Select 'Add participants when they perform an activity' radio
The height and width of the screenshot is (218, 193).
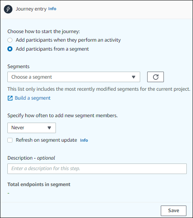click(10, 40)
